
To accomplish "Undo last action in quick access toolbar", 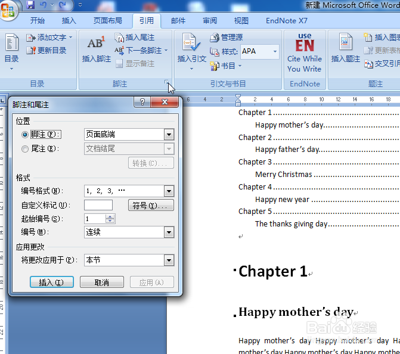I will tap(44, 5).
